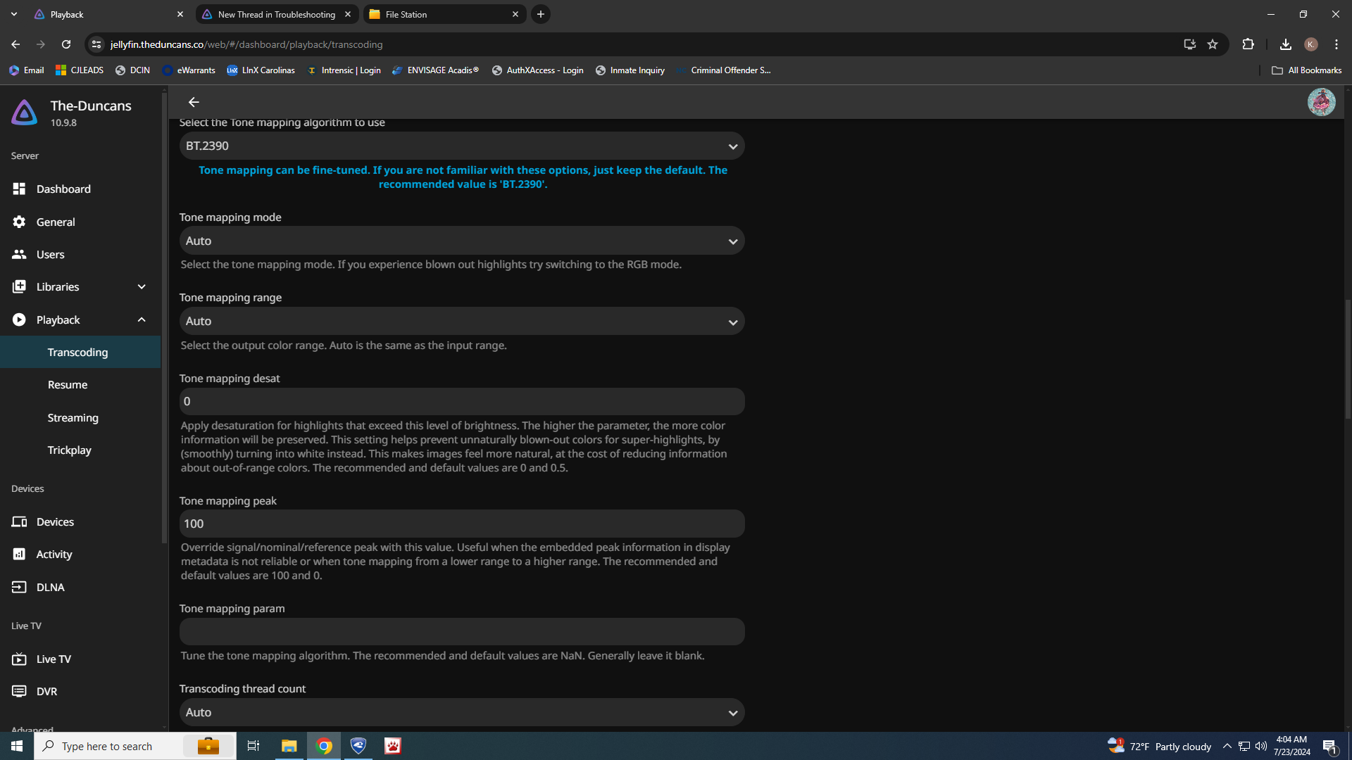1352x760 pixels.
Task: Open the Users section icon
Action: point(19,254)
